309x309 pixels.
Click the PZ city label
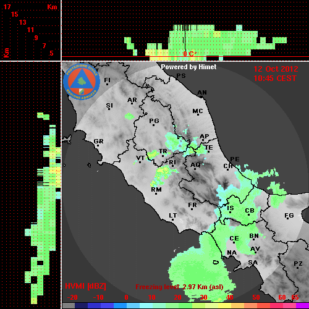298,264
